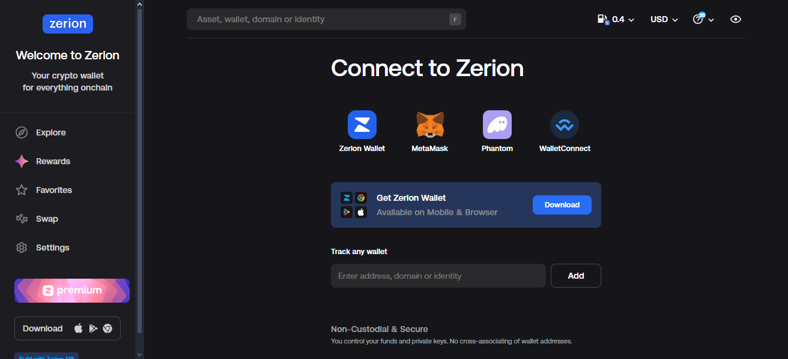Open USD currency dropdown
The width and height of the screenshot is (788, 359).
664,19
